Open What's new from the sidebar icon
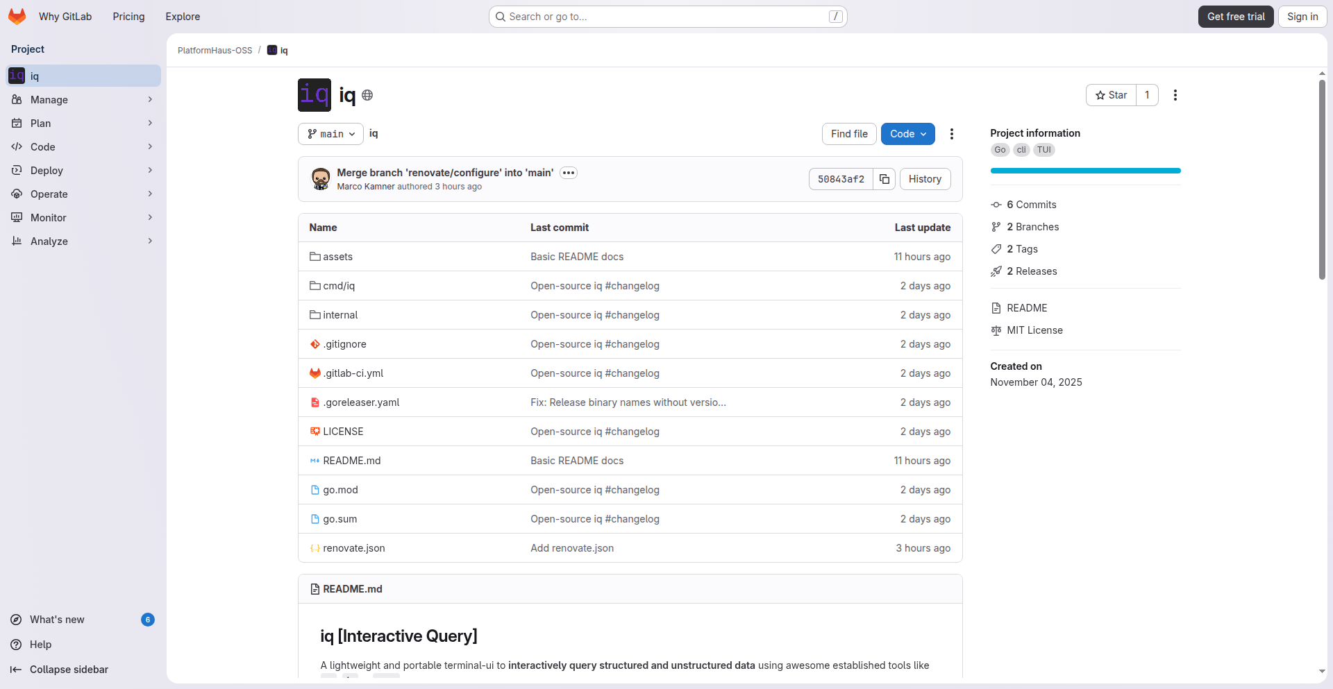Screen dimensions: 1333x689 coord(17,620)
